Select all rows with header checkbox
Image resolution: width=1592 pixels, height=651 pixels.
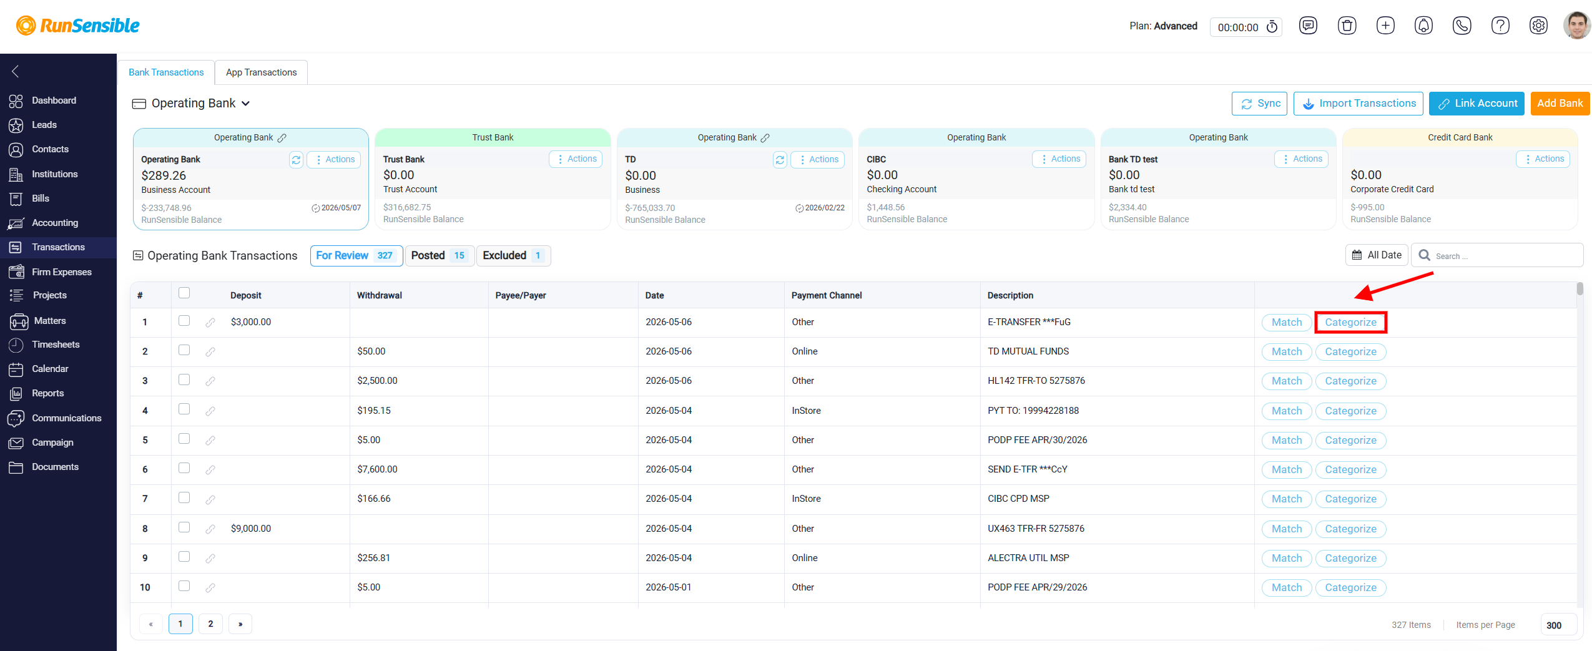point(184,293)
